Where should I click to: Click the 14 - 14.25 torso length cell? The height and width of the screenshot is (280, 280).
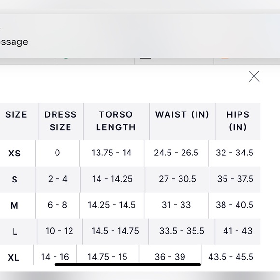point(112,179)
